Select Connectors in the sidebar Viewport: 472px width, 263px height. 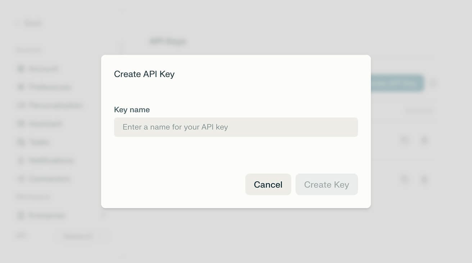click(x=49, y=179)
